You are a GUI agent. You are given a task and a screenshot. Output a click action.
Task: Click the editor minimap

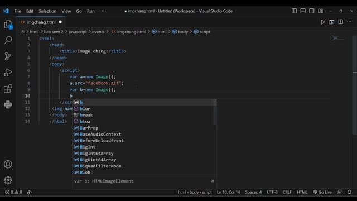pos(338,39)
